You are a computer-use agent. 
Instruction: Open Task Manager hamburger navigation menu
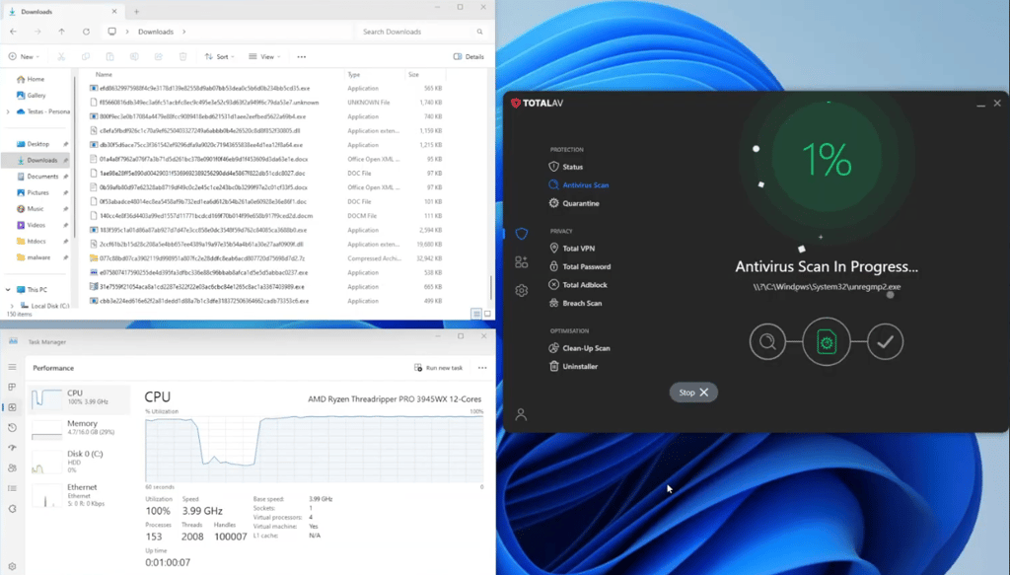[x=12, y=367]
